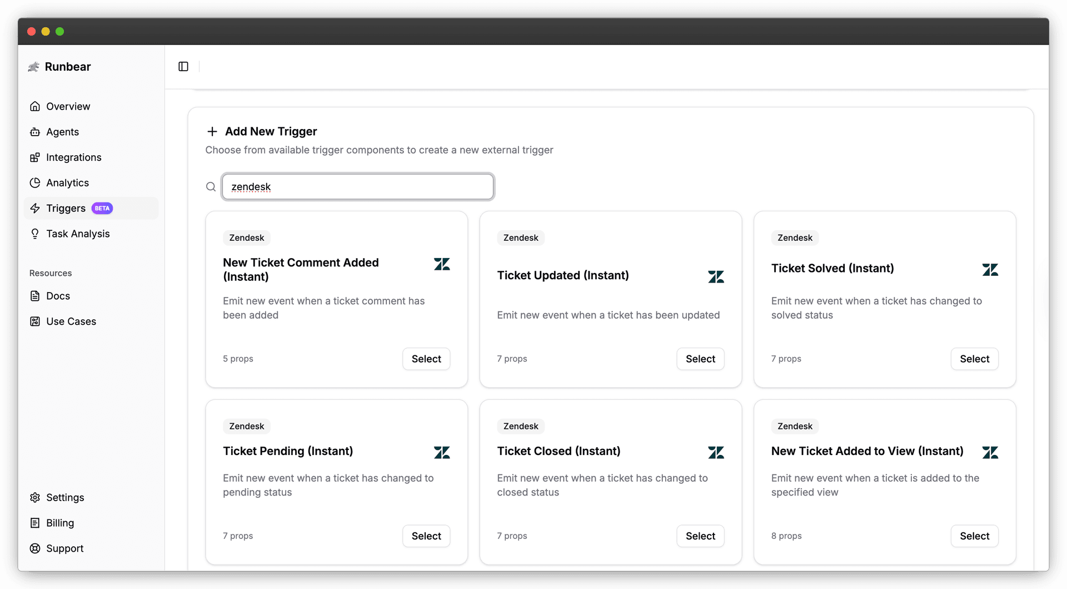Image resolution: width=1067 pixels, height=589 pixels.
Task: Open the Integrations section
Action: pos(73,157)
